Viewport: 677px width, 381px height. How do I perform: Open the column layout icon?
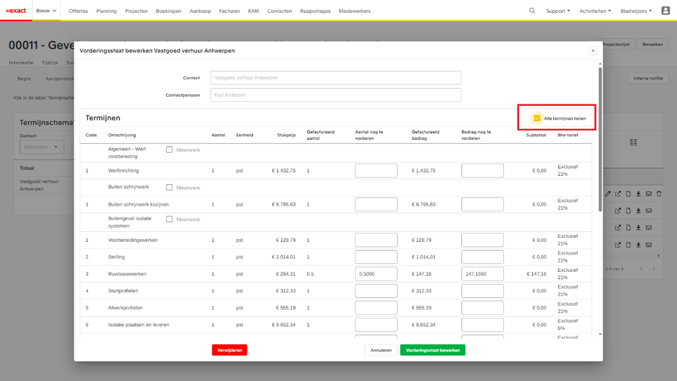click(x=633, y=142)
